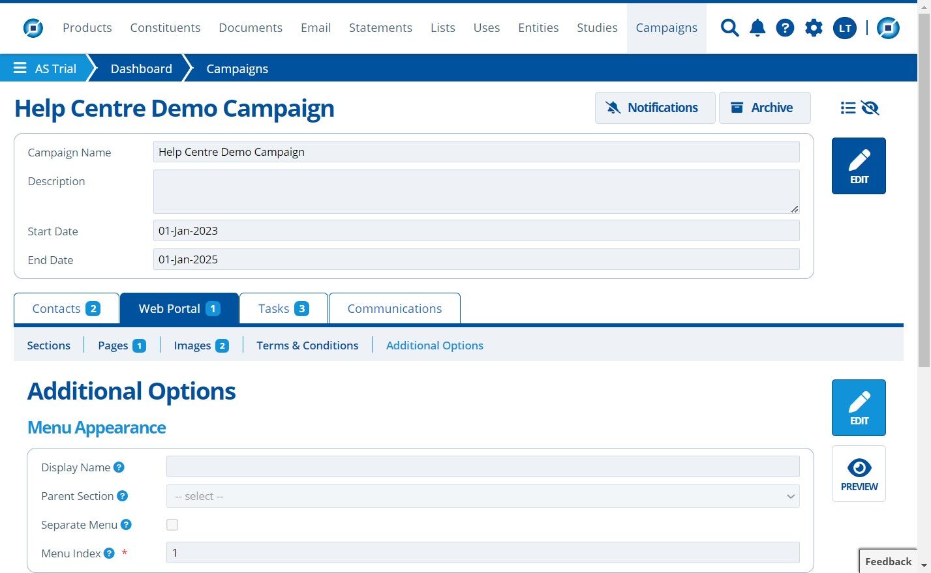Switch to the Contacts tab
931x573 pixels.
pyautogui.click(x=67, y=308)
